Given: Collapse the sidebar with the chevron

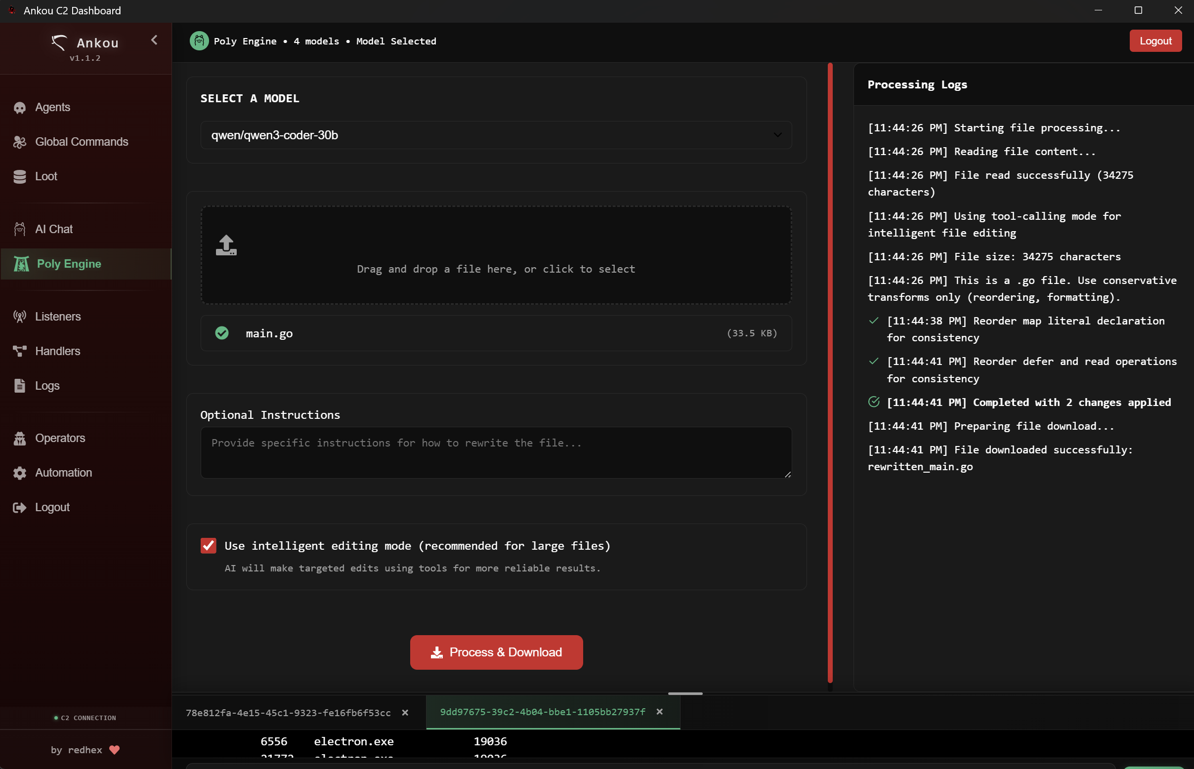Looking at the screenshot, I should click(154, 40).
